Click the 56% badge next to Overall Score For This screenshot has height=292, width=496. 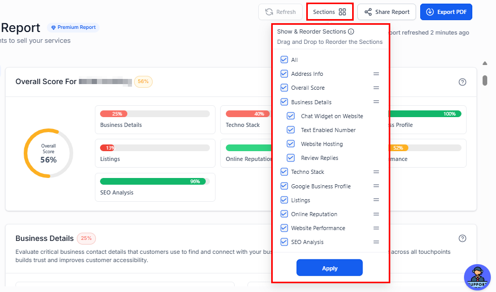pos(143,82)
